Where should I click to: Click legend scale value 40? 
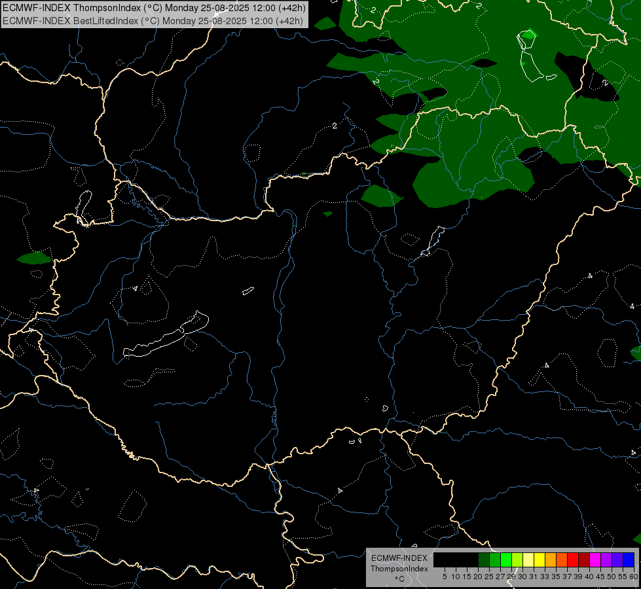click(589, 577)
